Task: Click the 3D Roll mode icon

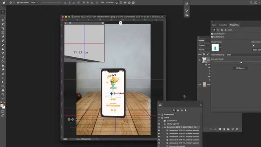Action: point(121,3)
